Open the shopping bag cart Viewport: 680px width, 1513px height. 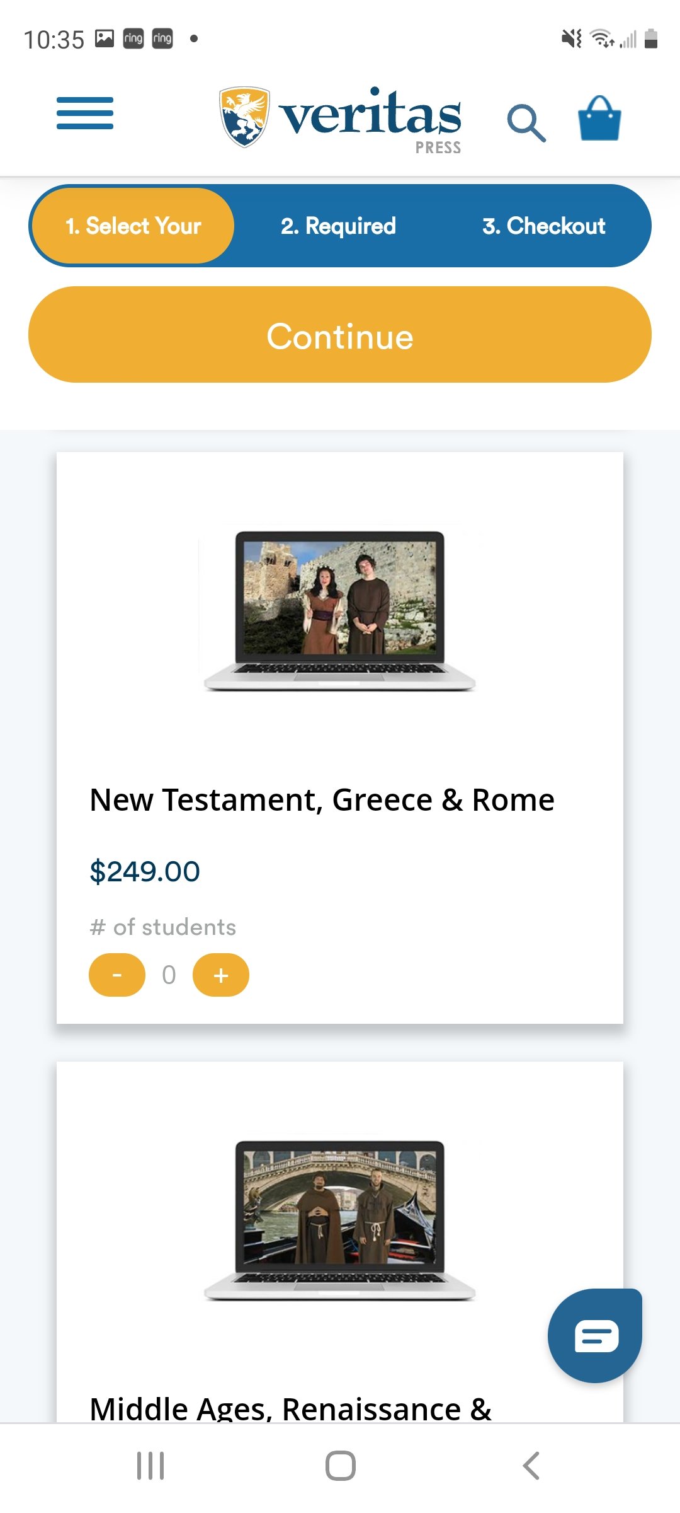pyautogui.click(x=599, y=119)
